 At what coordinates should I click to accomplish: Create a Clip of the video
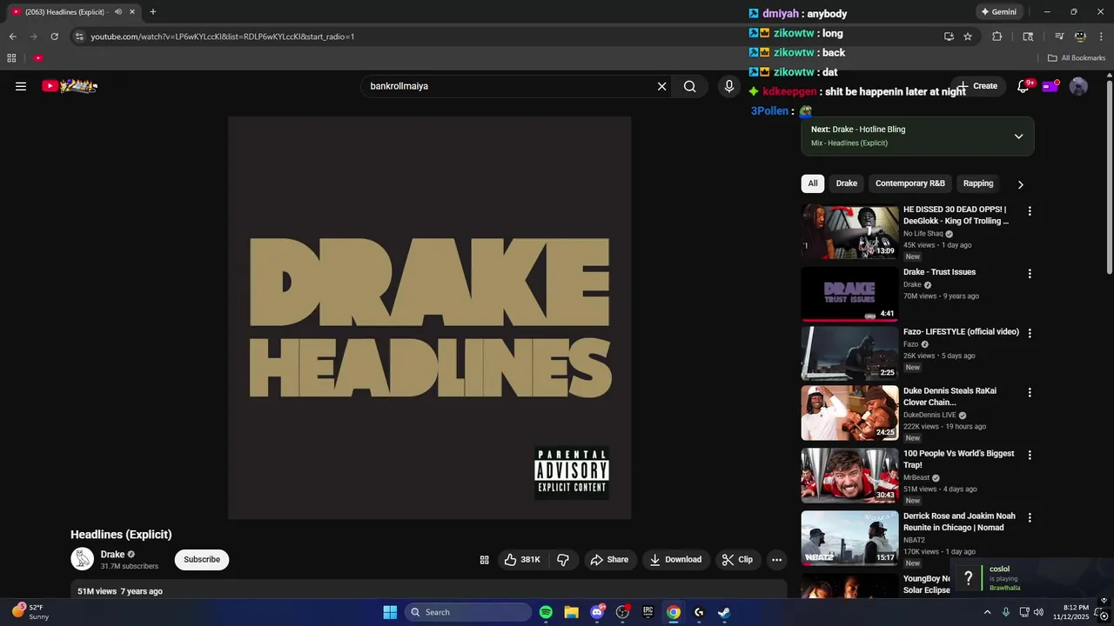pyautogui.click(x=737, y=560)
